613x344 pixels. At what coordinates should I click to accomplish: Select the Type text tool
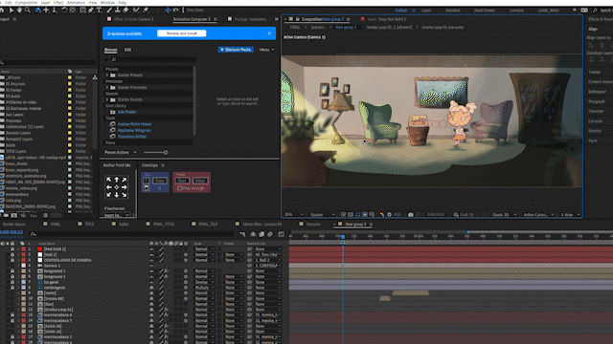[99, 11]
